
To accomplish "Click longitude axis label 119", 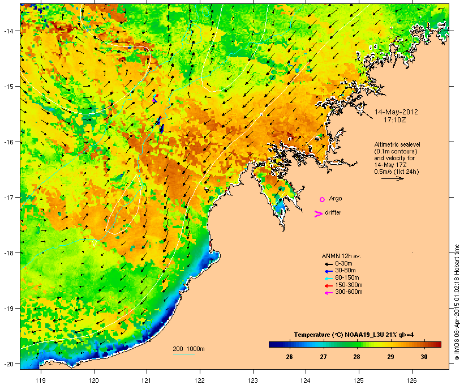I will pyautogui.click(x=41, y=380).
